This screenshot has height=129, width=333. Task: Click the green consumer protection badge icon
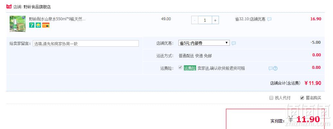(x=38, y=25)
